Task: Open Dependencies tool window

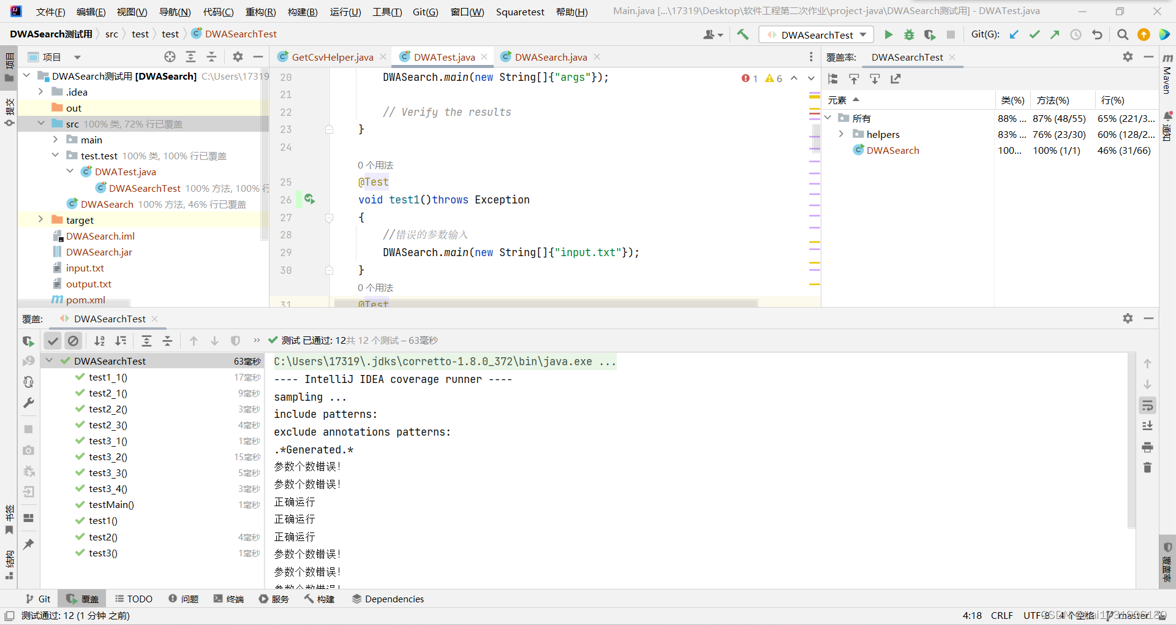Action: click(x=388, y=599)
